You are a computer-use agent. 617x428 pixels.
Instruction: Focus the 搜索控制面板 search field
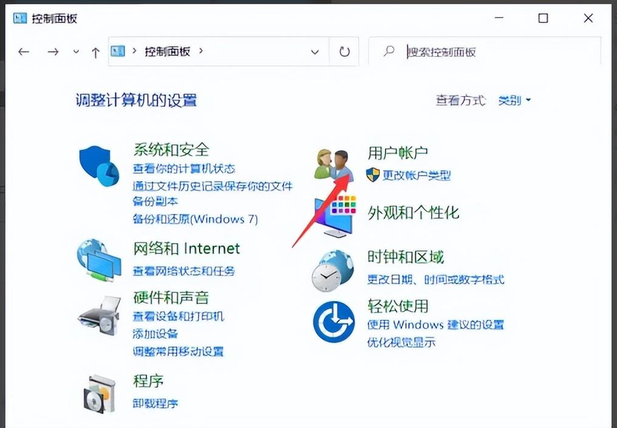[485, 51]
